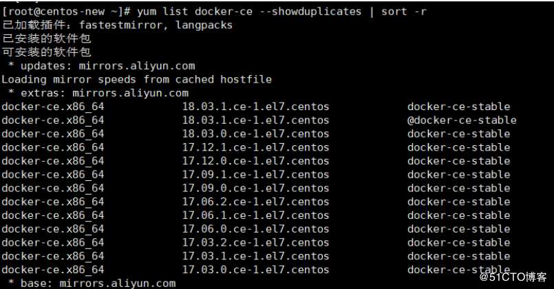554x289 pixels.
Task: Select version 17.09.0.ce-1.el7.centos
Action: [255, 189]
